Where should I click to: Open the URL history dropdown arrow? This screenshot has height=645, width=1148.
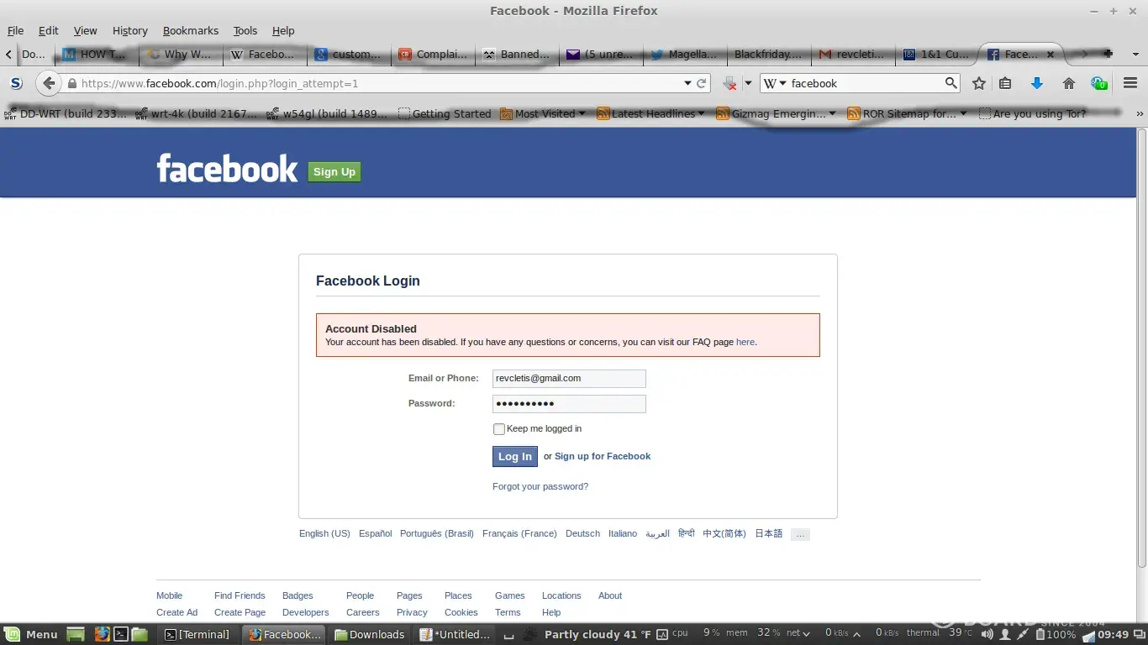[x=687, y=83]
